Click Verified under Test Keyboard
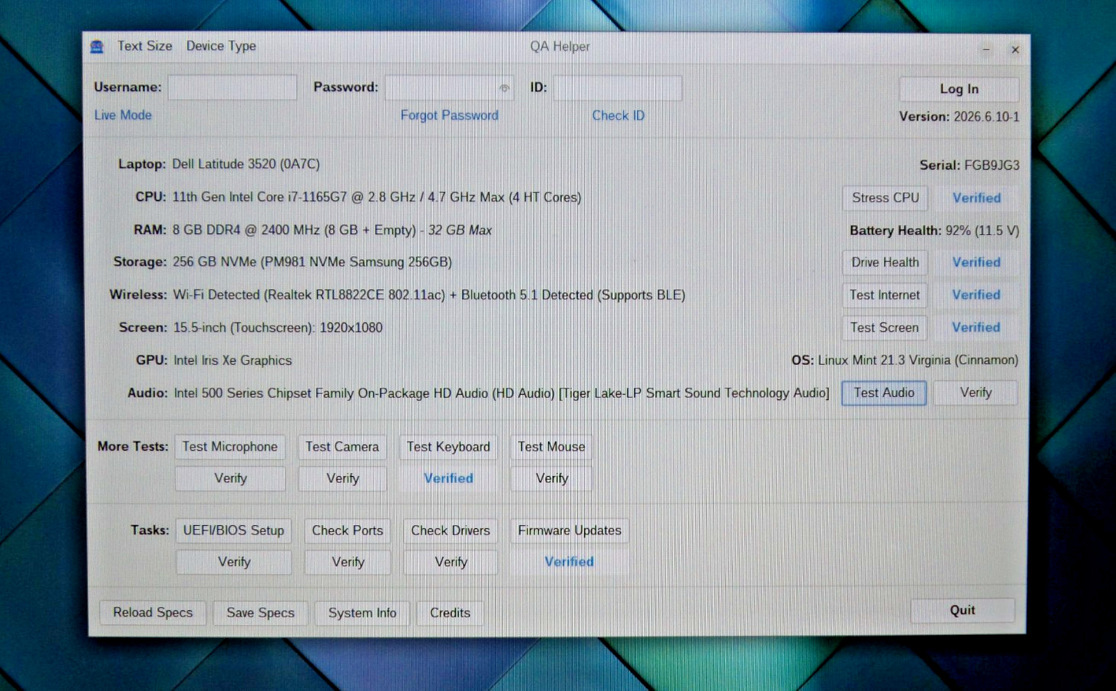 (448, 478)
